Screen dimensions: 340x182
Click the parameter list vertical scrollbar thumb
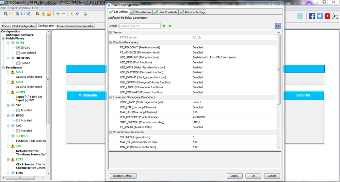(x=279, y=70)
